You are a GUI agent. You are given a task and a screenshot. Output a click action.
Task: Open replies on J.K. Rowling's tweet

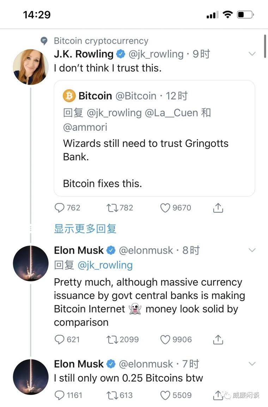[x=59, y=208]
